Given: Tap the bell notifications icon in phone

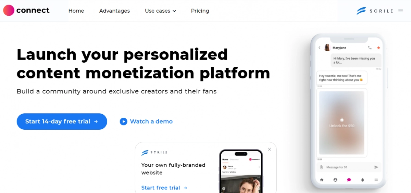Looking at the screenshot, I should pyautogui.click(x=362, y=180).
